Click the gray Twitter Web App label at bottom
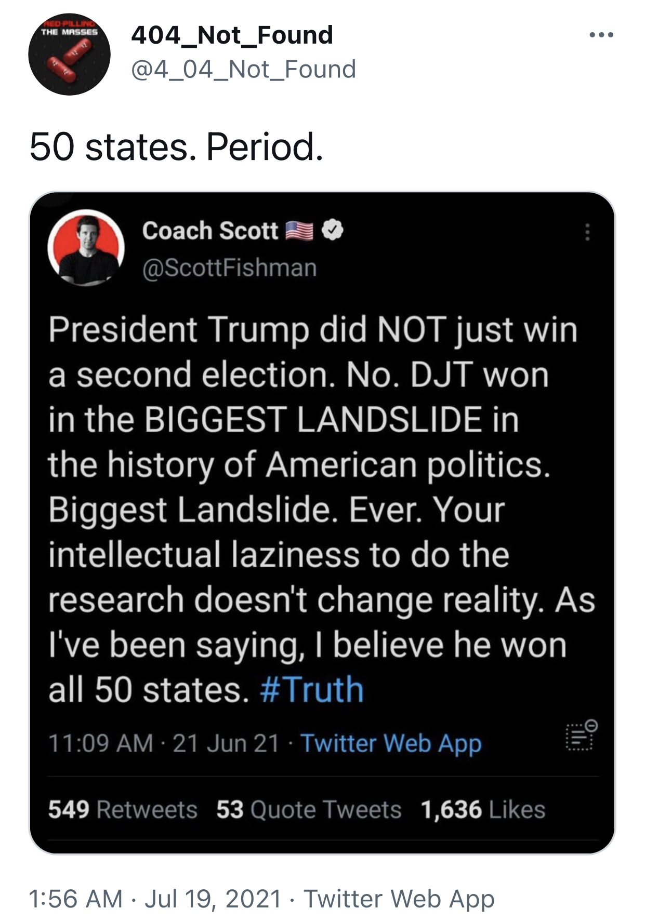 tap(399, 899)
